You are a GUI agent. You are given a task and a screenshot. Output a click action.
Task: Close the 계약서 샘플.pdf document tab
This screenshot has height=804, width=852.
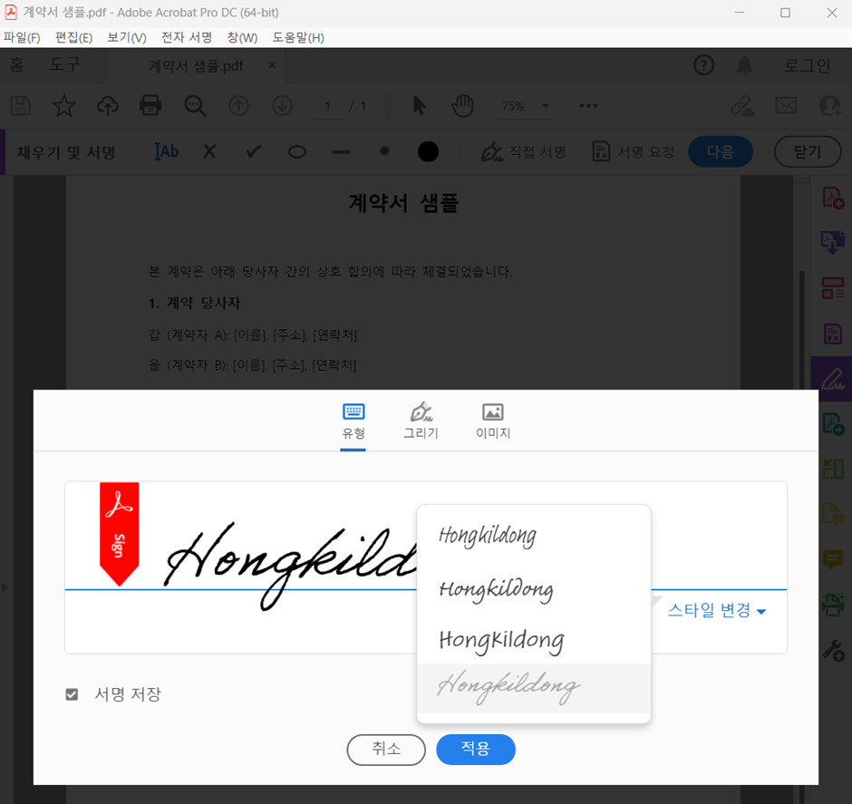(272, 65)
